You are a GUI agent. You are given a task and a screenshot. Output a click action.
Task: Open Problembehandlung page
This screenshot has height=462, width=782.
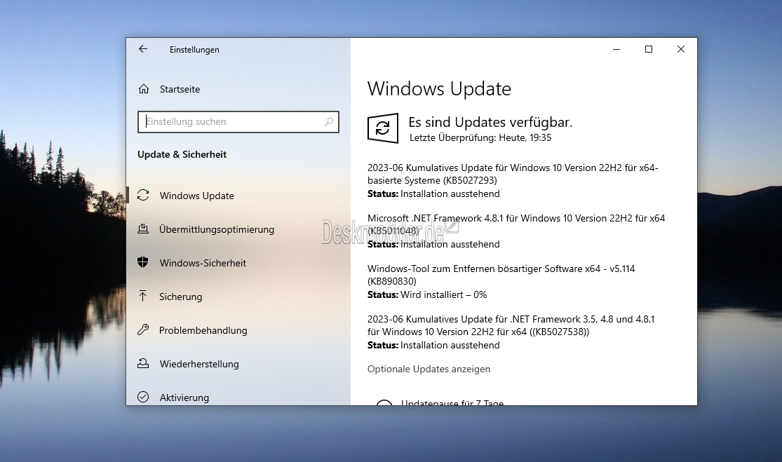point(203,330)
